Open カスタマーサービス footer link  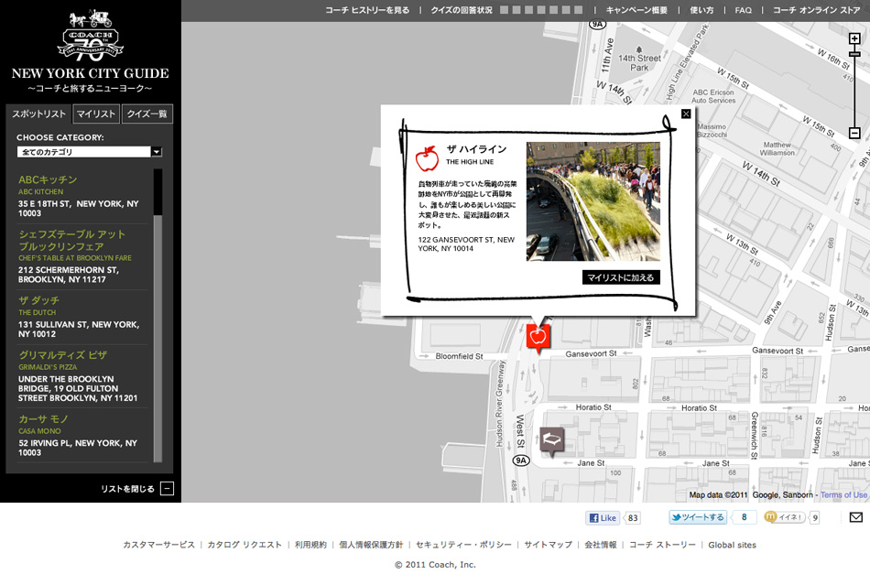[158, 545]
